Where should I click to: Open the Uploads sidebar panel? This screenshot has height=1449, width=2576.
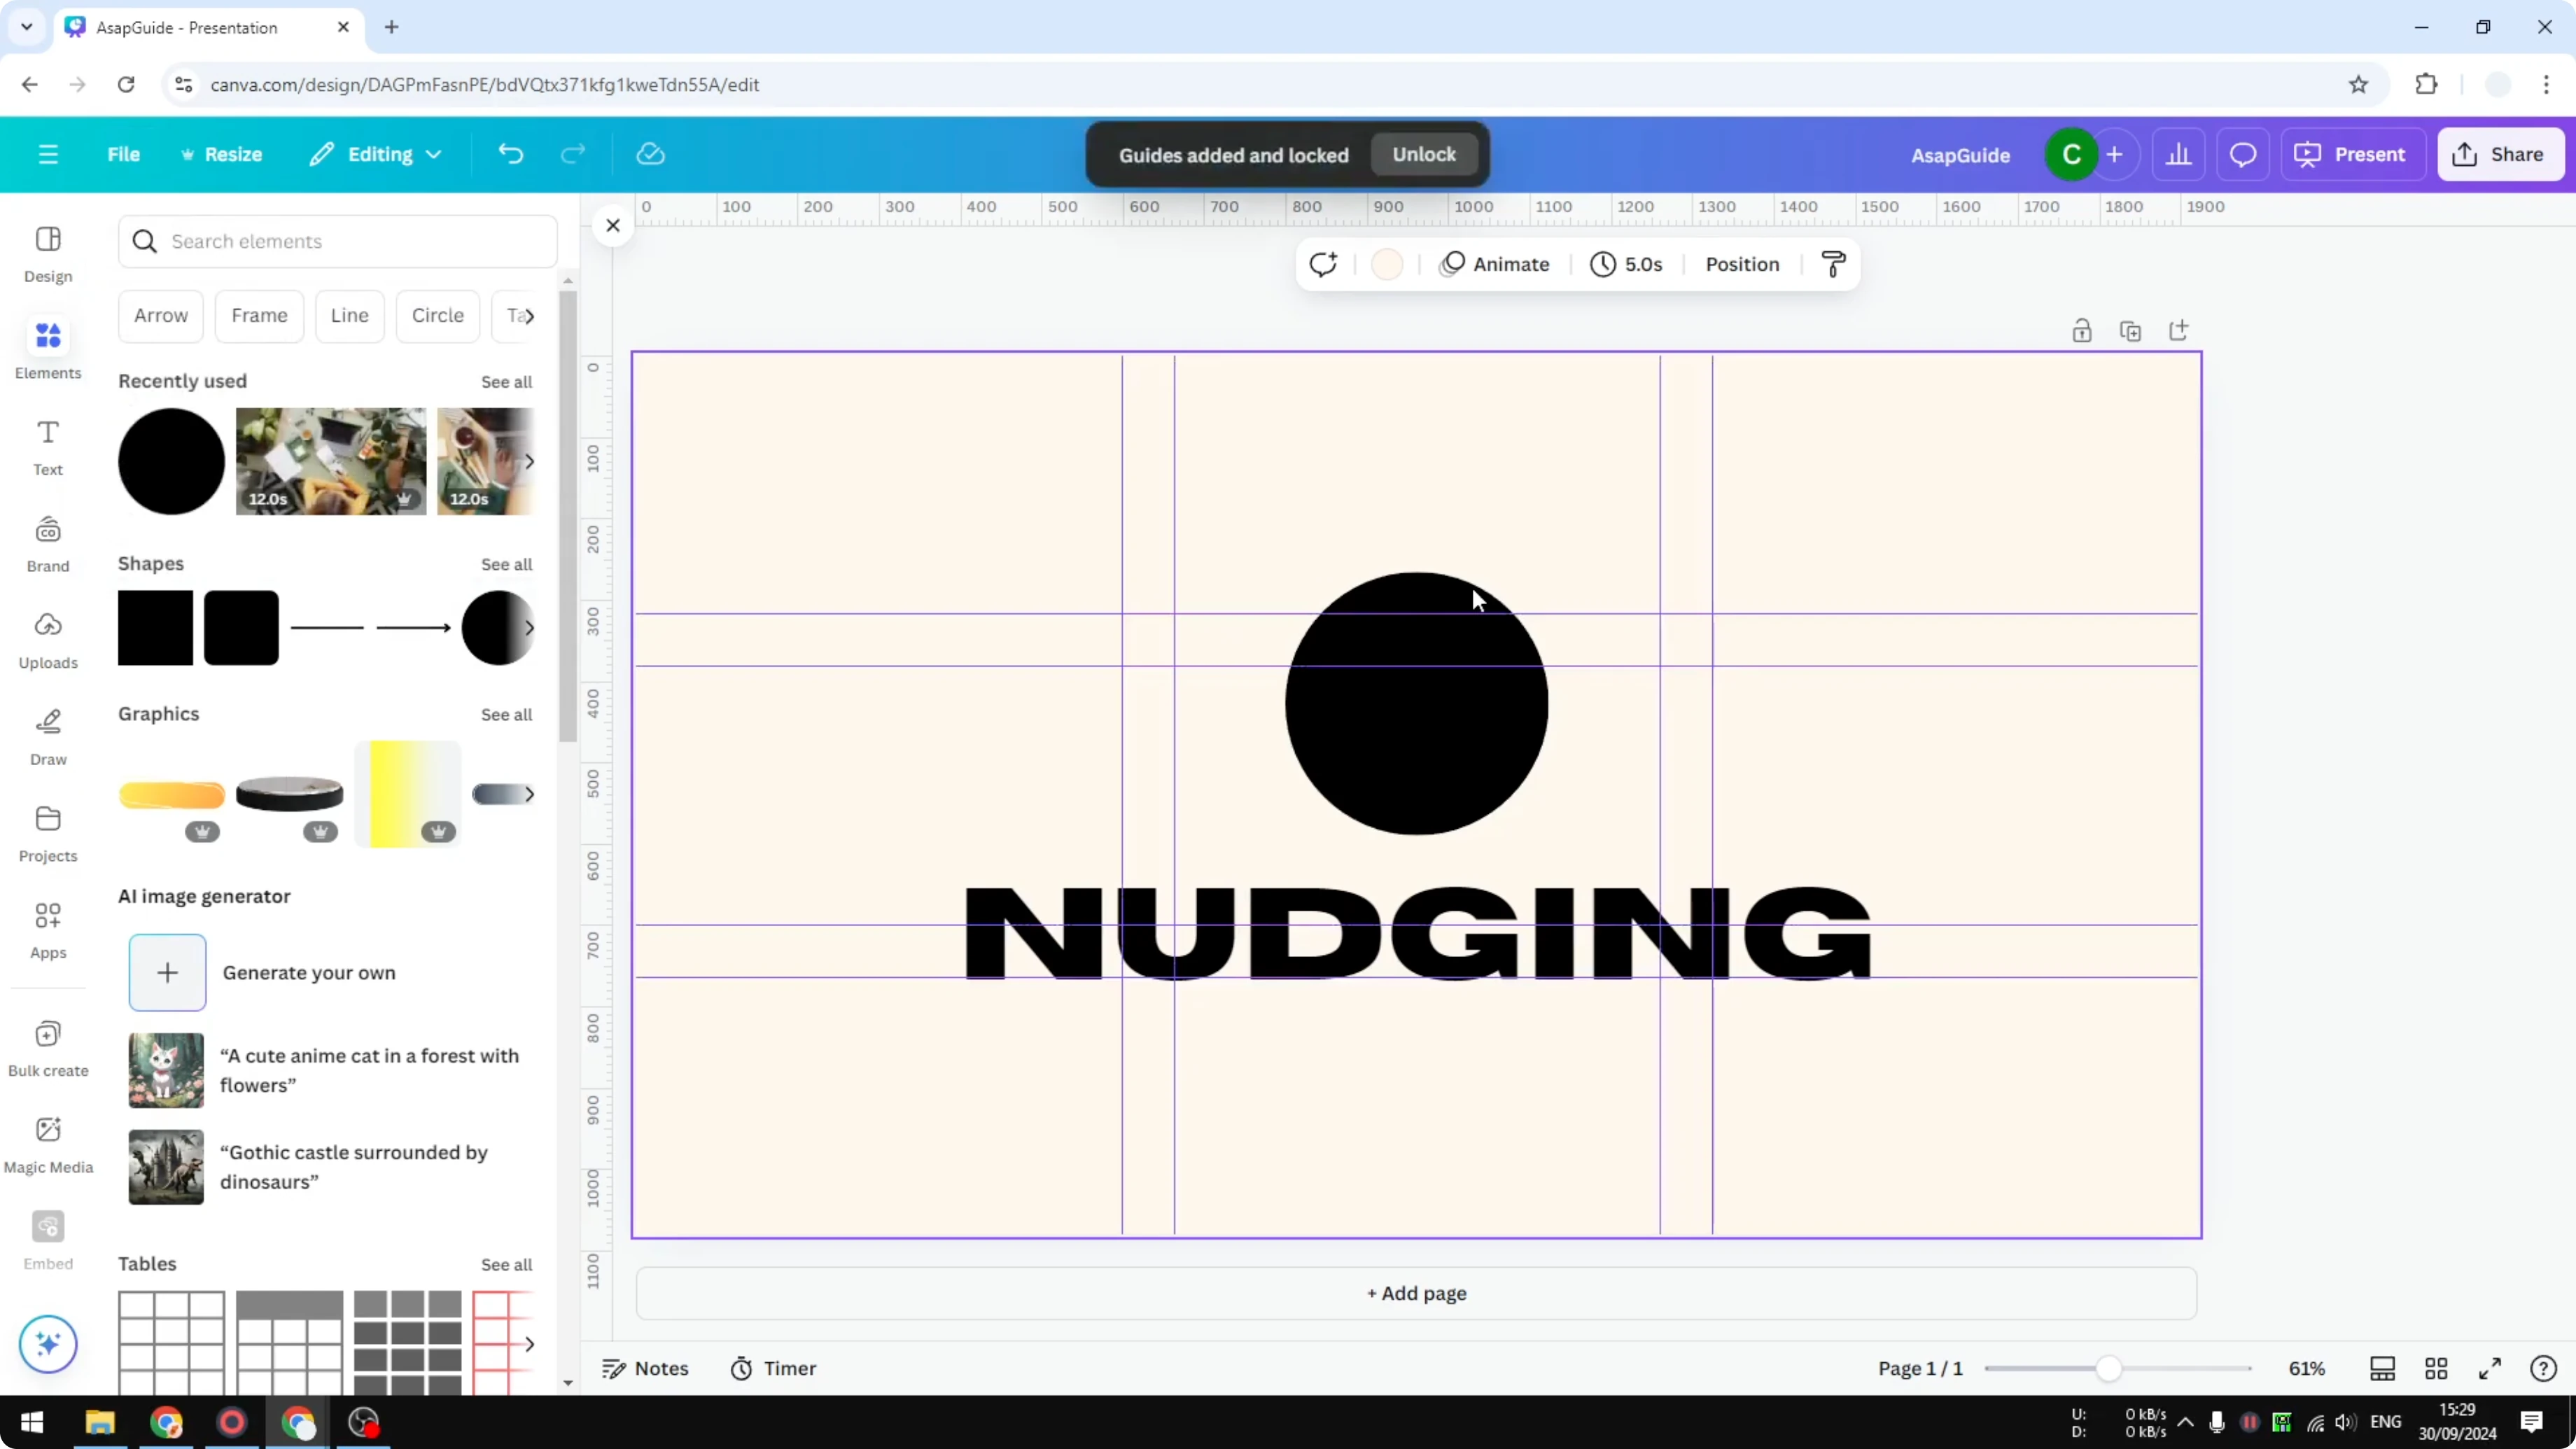[48, 640]
